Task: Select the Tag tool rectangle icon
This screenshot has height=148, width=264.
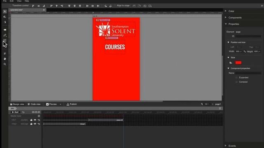Action: tap(5, 30)
